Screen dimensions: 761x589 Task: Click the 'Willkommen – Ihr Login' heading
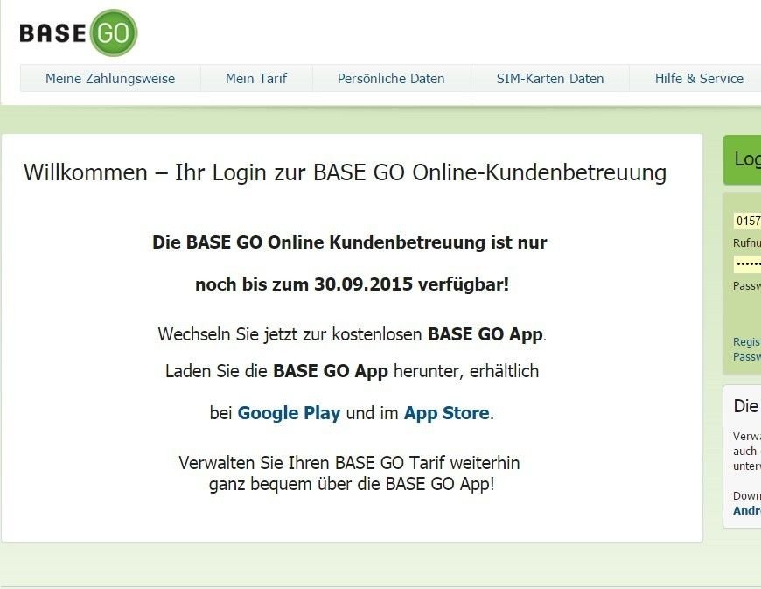[345, 172]
